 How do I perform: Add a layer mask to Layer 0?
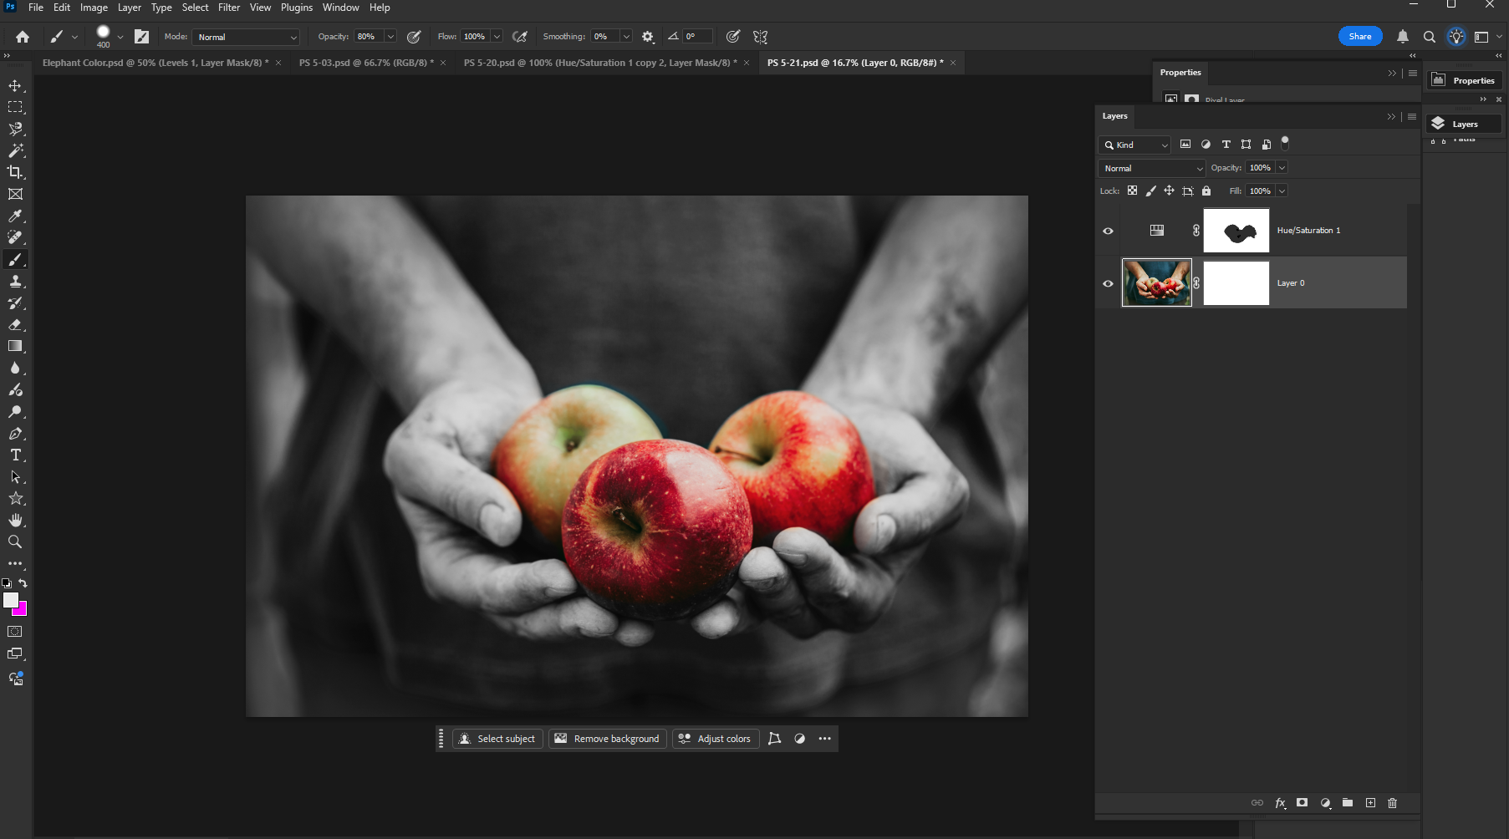pos(1302,803)
